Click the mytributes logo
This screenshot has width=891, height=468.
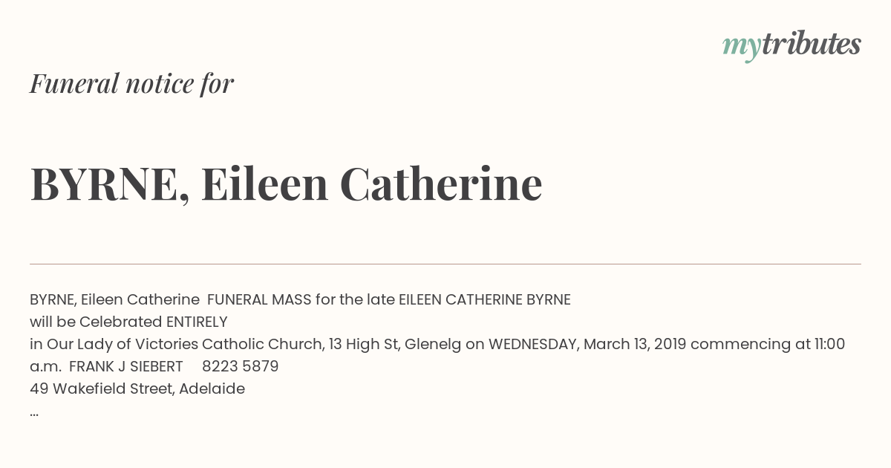point(792,45)
